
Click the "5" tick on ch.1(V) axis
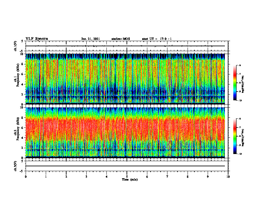tap(22, 41)
